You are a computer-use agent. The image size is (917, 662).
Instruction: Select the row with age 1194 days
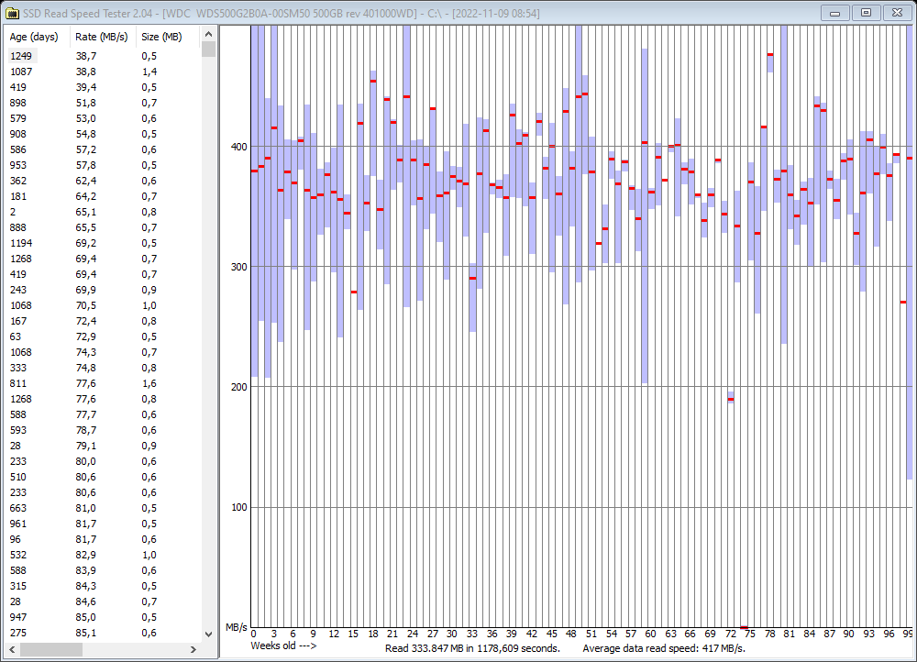[103, 243]
